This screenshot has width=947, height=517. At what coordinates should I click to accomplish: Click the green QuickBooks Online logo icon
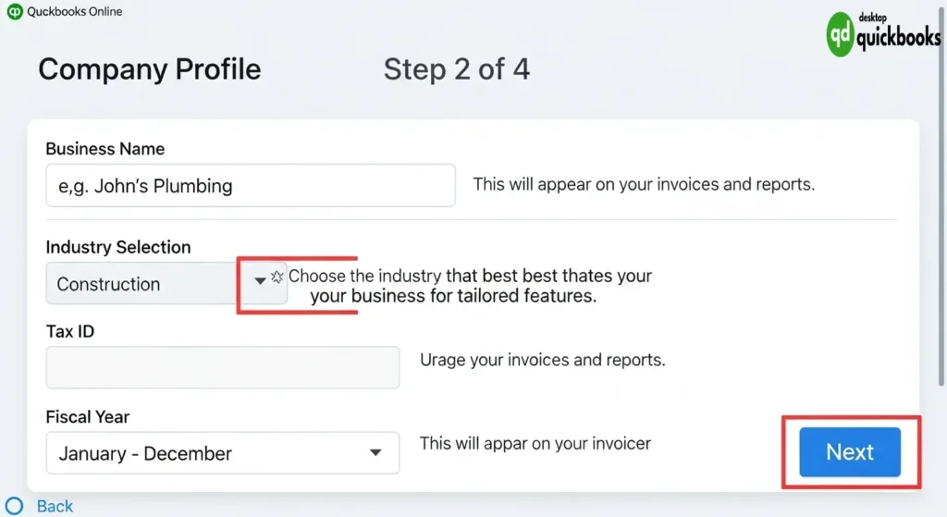[x=15, y=12]
